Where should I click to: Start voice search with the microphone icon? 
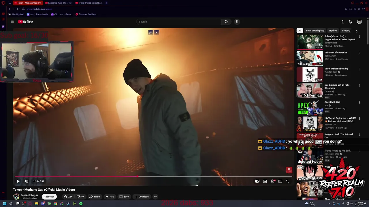[x=237, y=22]
